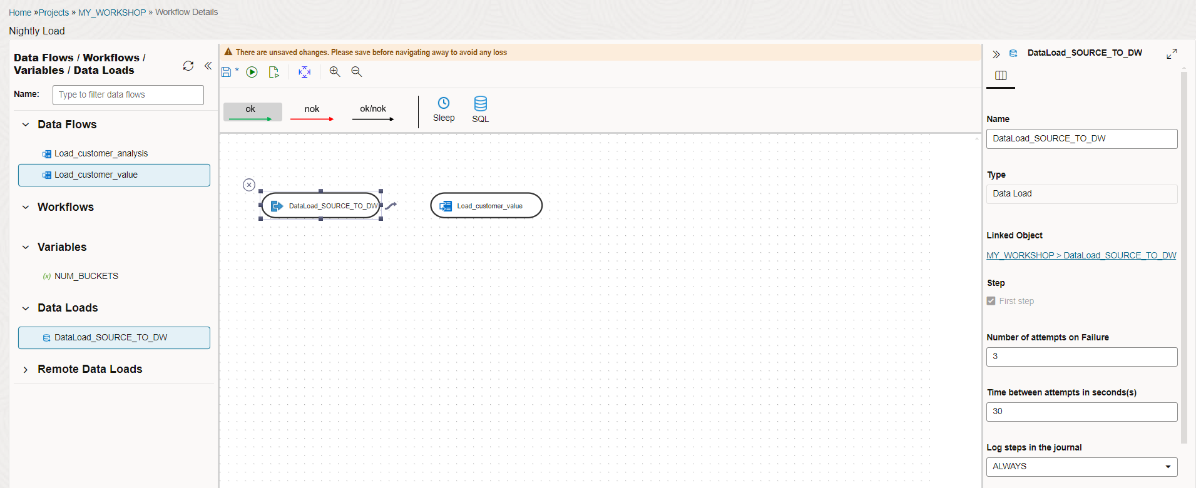
Task: Click the debug execute document-play icon
Action: [274, 72]
